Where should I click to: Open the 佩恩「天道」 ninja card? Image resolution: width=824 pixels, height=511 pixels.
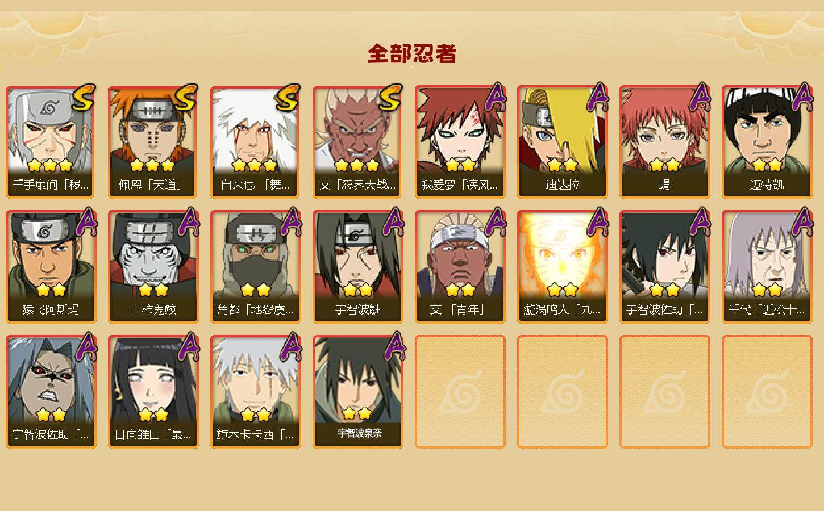tap(153, 142)
